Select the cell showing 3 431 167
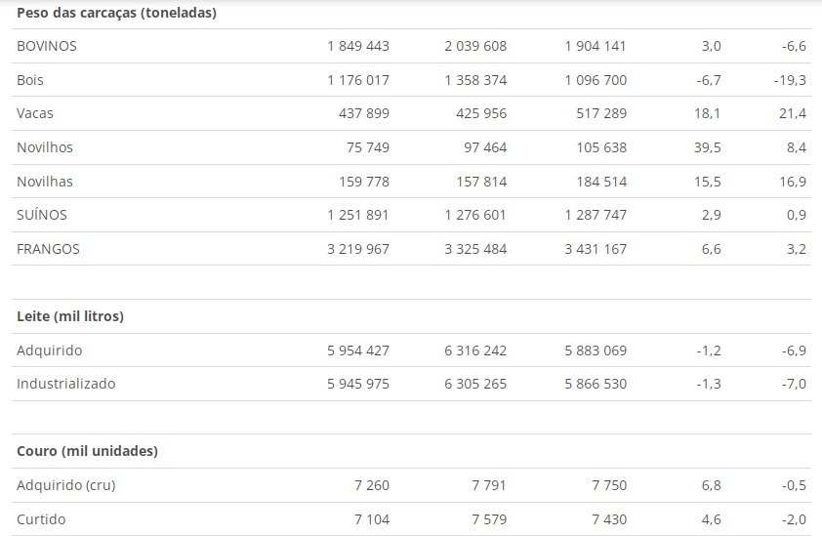Screen dimensions: 822x536 (x=596, y=249)
